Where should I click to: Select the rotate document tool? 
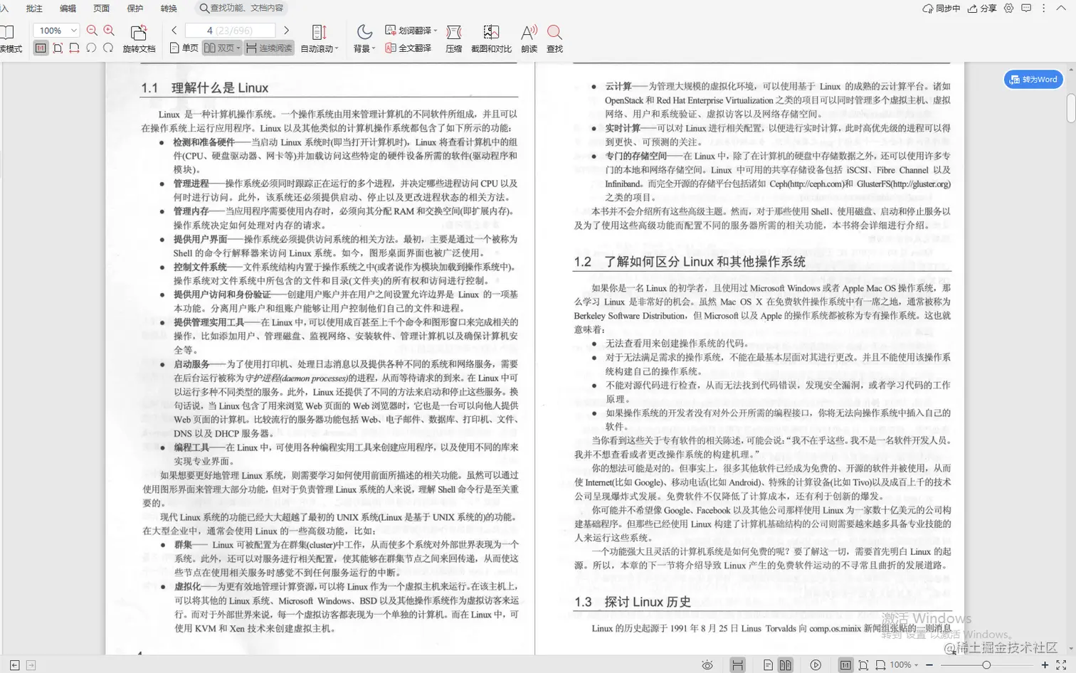click(x=139, y=39)
